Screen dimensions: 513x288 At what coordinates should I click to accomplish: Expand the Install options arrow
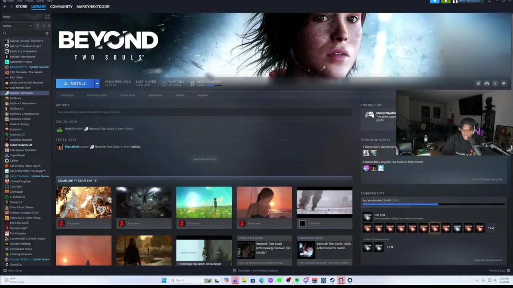pos(97,83)
